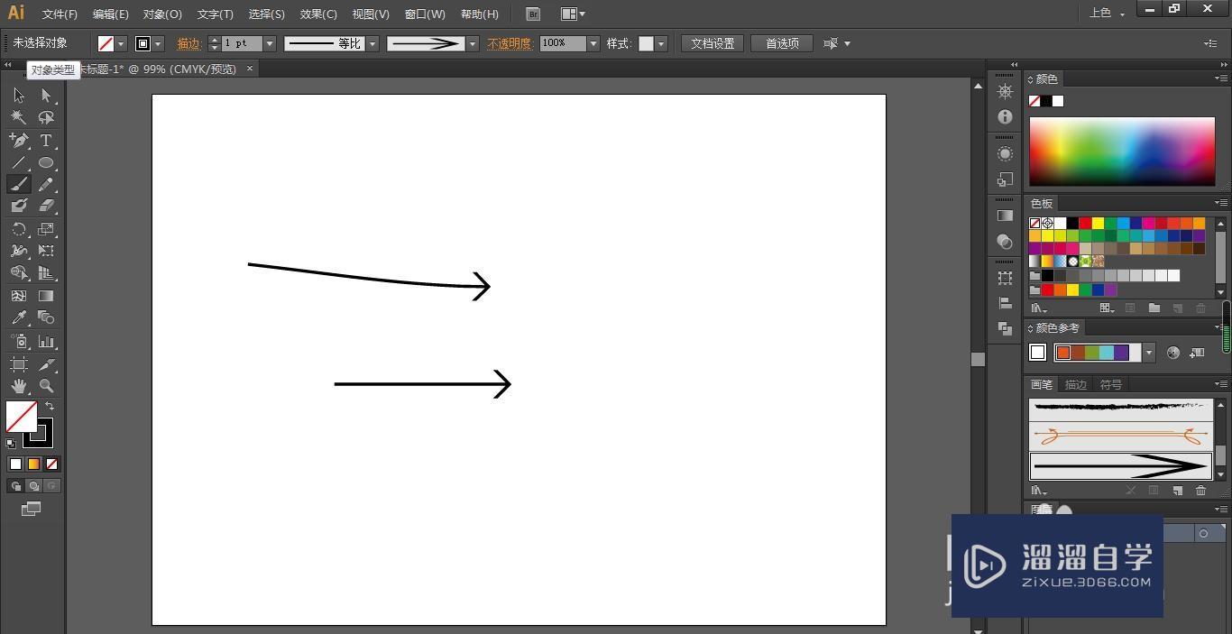Select the Blend tool
The height and width of the screenshot is (634, 1232).
[x=46, y=317]
